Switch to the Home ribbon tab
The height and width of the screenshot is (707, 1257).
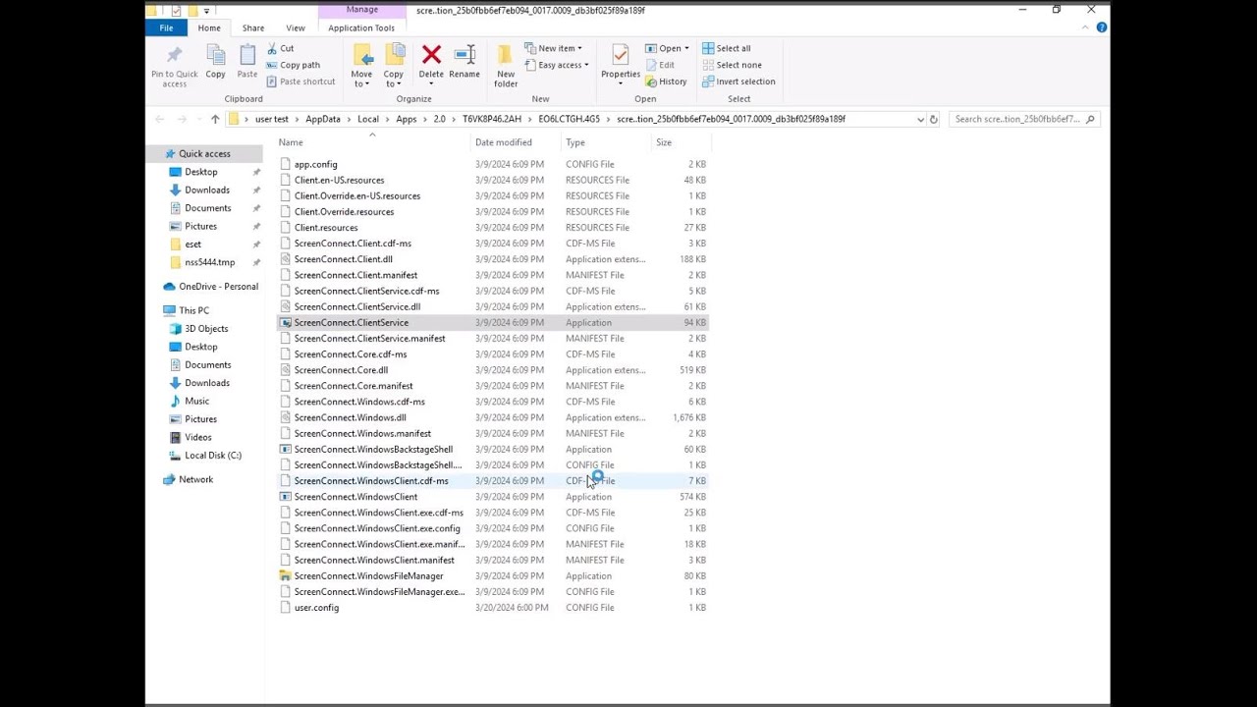tap(209, 27)
